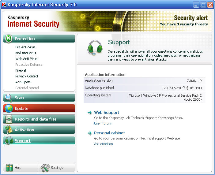Open the User Forum link
Image resolution: width=215 pixels, height=175 pixels.
102,123
